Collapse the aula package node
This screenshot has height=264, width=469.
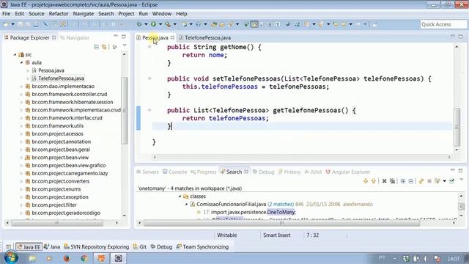coord(21,62)
